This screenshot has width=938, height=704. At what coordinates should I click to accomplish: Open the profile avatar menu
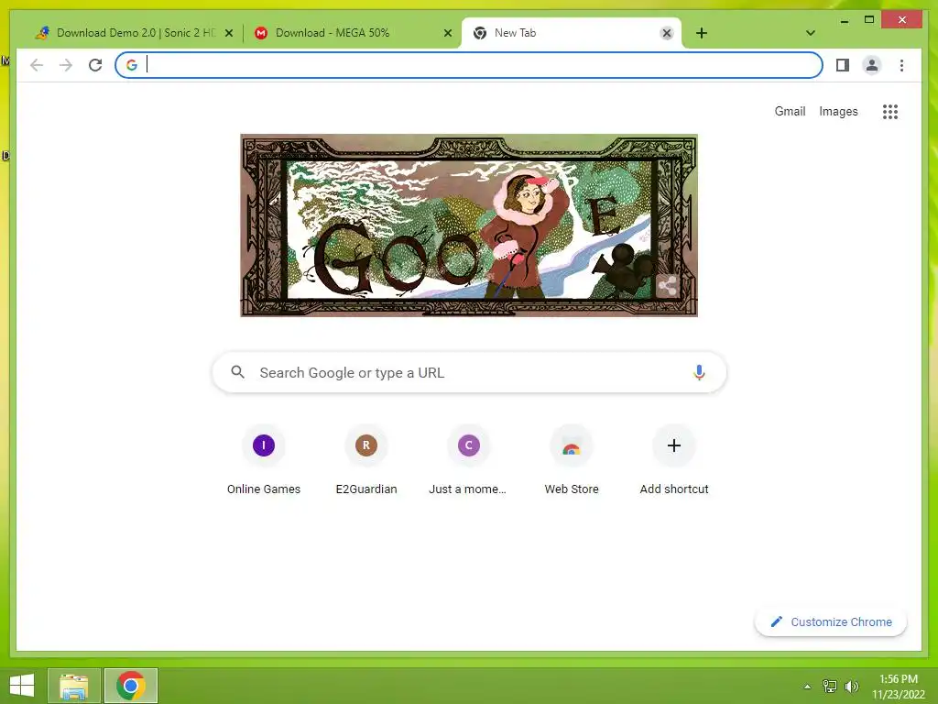(872, 65)
